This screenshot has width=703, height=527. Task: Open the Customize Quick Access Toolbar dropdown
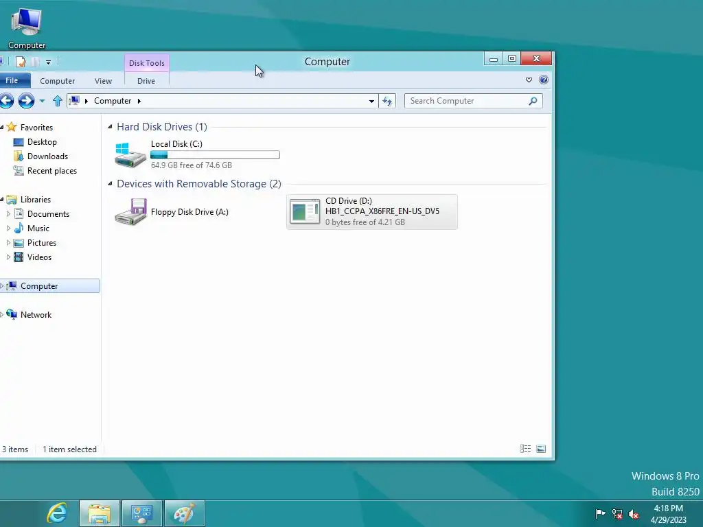49,62
